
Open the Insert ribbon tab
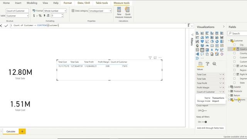(18, 3)
